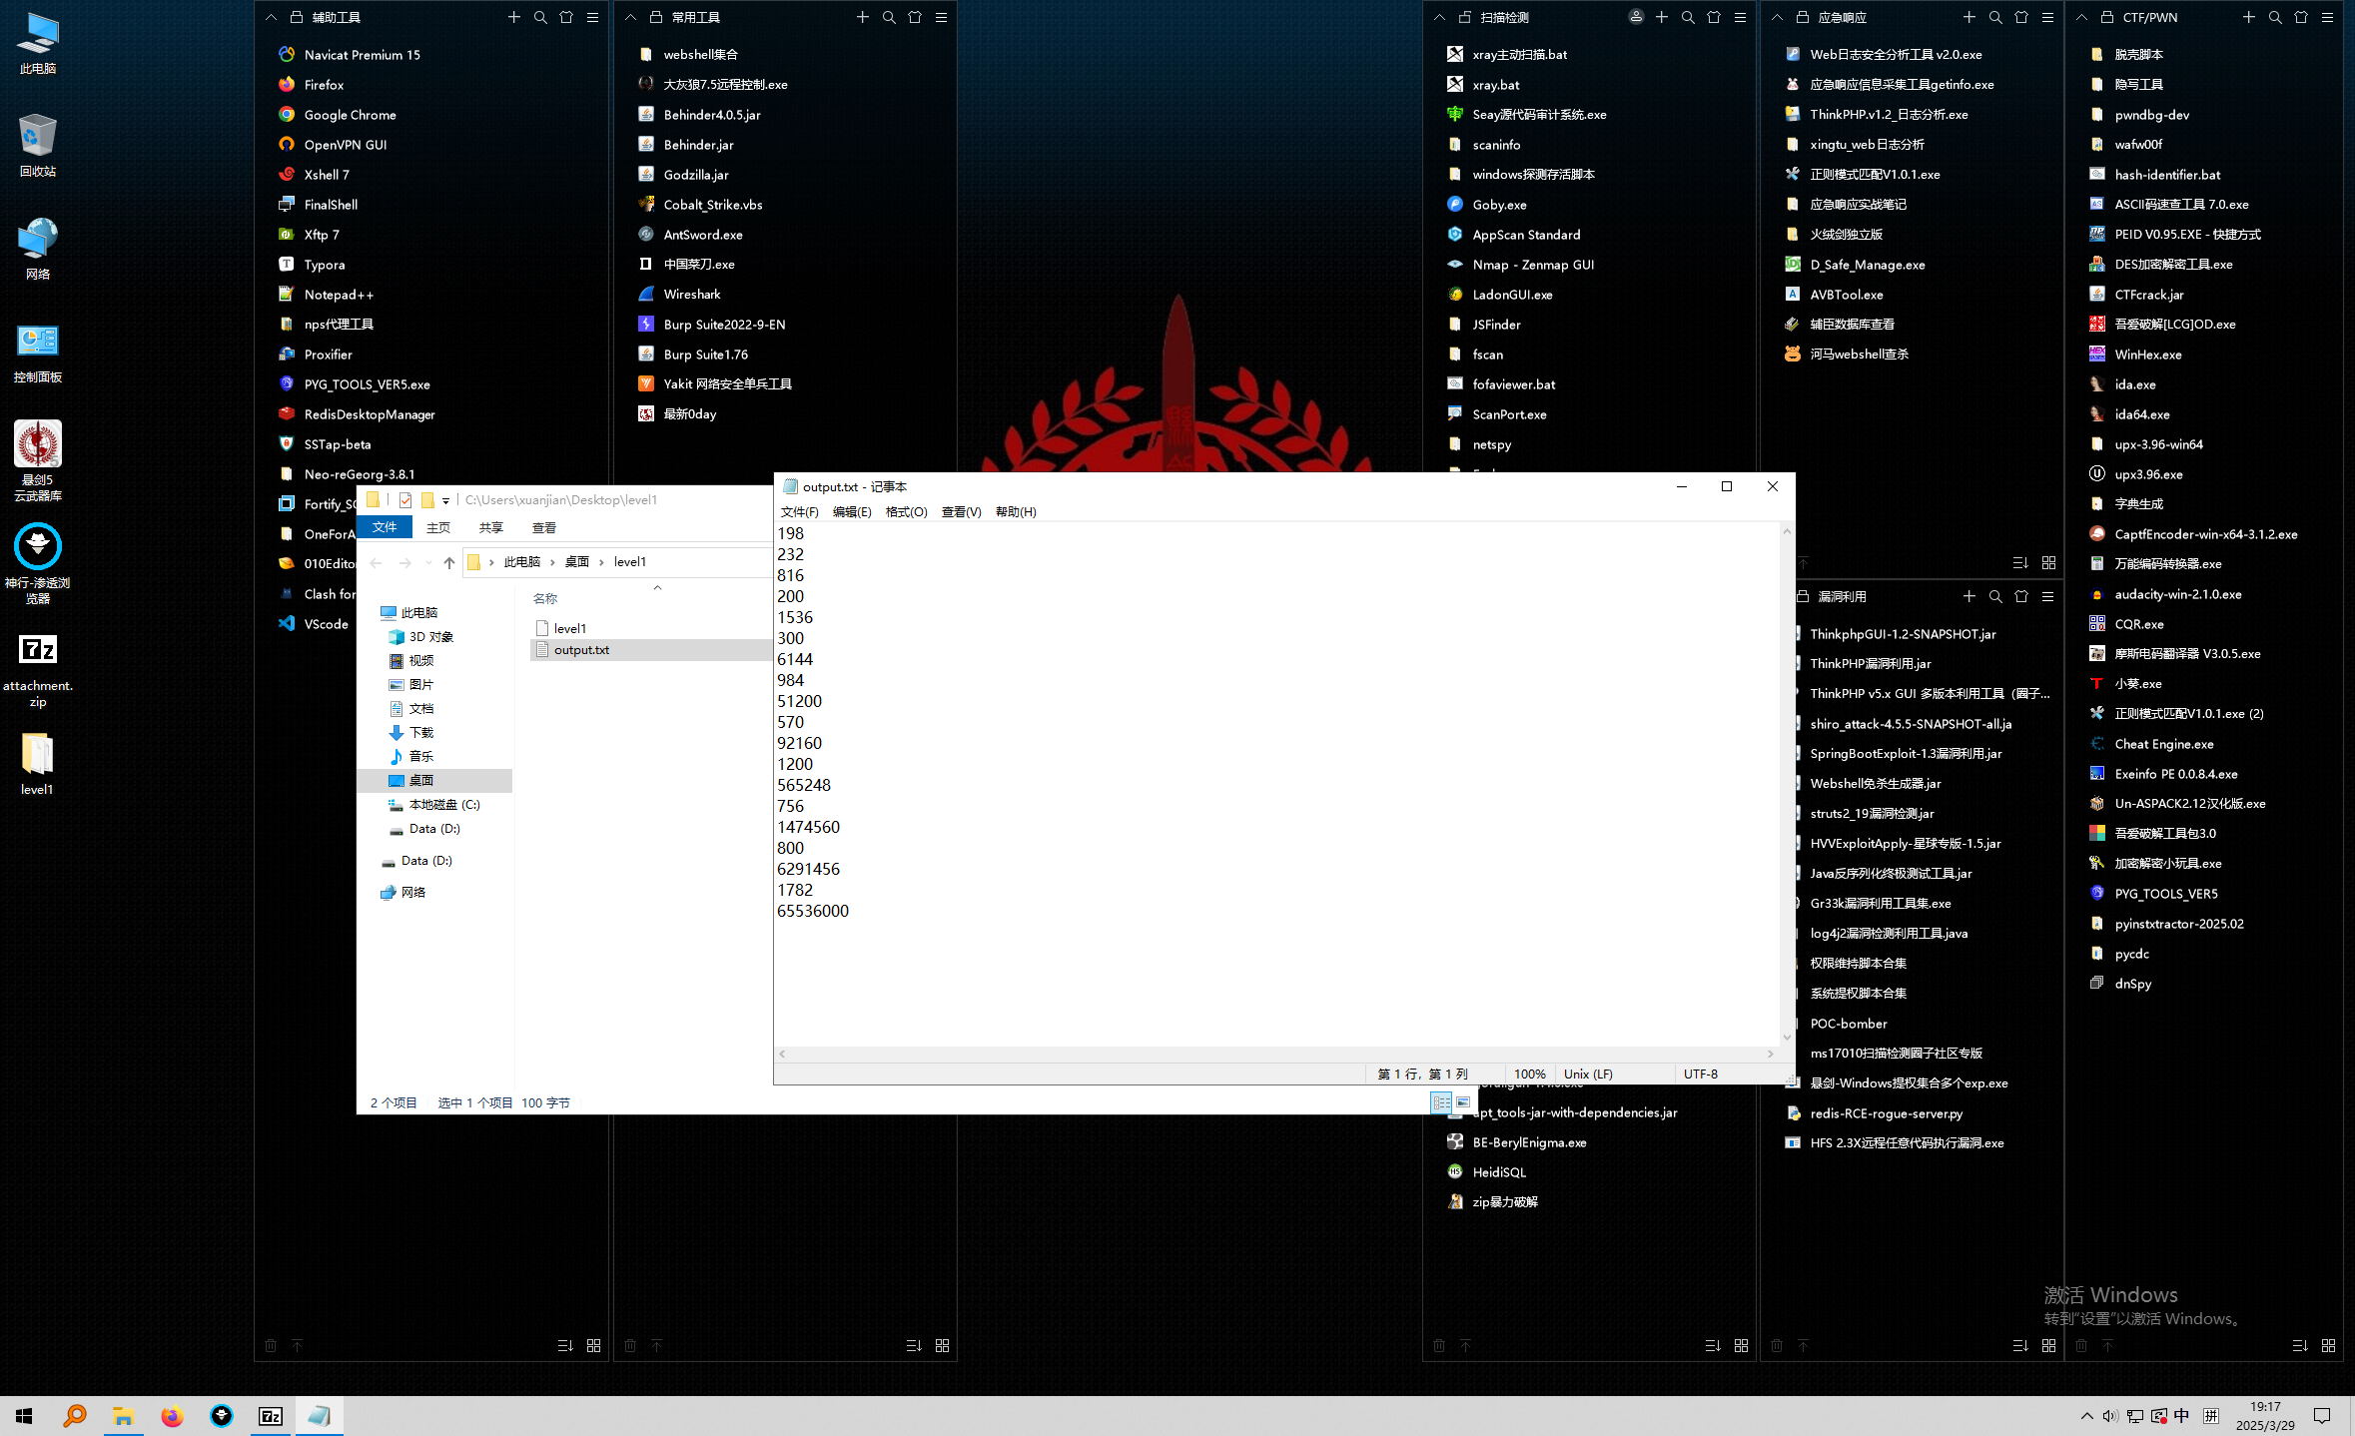Open the 格式(O) menu in Notepad
The image size is (2355, 1436).
(905, 511)
